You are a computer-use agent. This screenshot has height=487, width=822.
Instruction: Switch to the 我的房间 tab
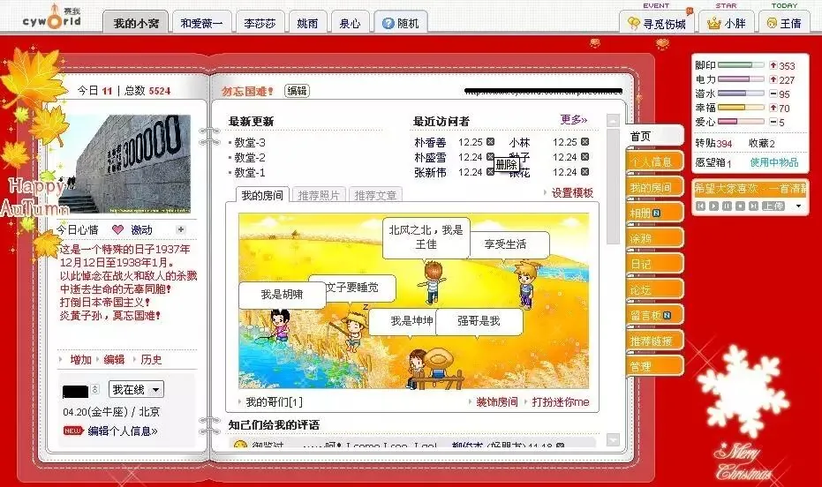pos(262,195)
